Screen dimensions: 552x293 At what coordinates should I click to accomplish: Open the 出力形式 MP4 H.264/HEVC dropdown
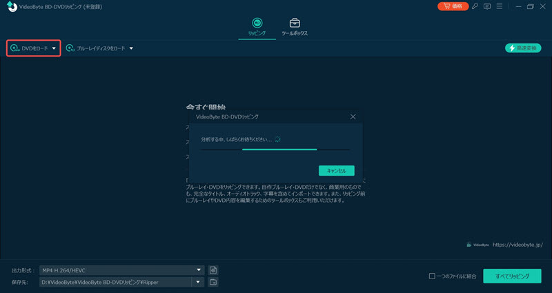coord(122,270)
